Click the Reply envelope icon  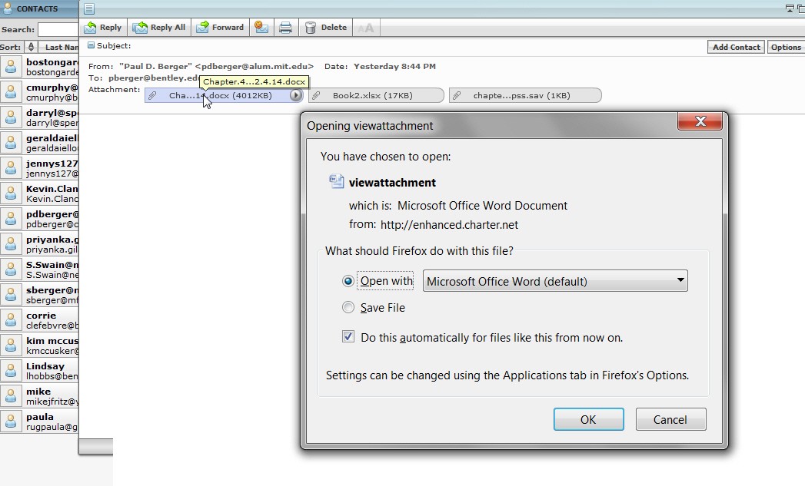tap(91, 28)
